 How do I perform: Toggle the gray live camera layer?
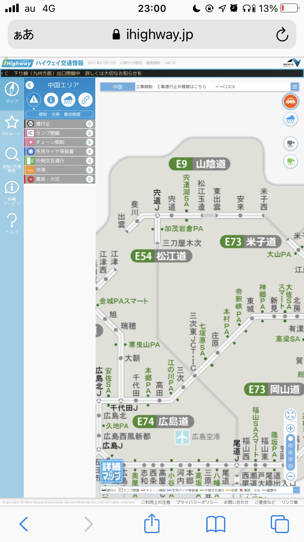click(x=290, y=143)
